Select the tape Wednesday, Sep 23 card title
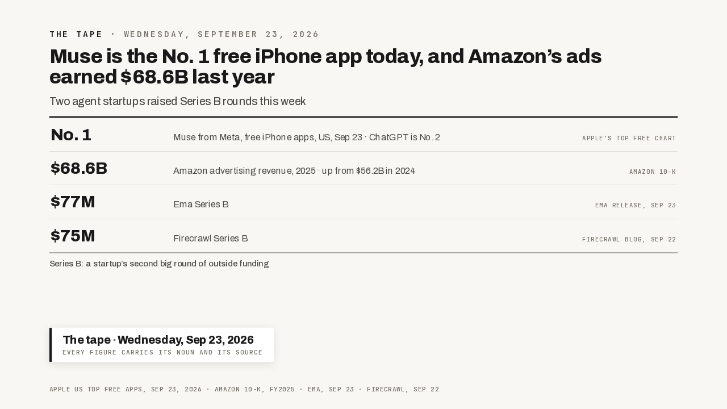Image resolution: width=727 pixels, height=409 pixels. 158,340
